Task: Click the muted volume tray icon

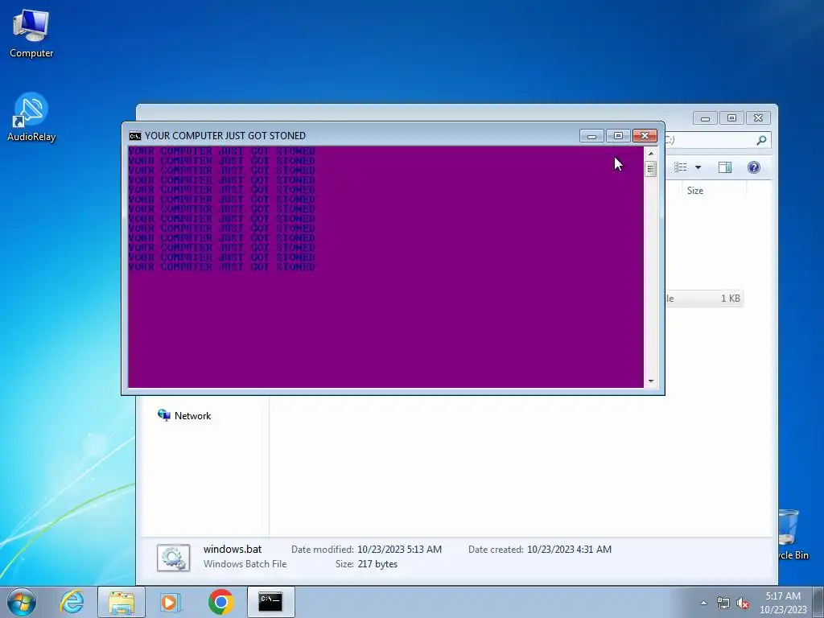Action: [x=743, y=604]
